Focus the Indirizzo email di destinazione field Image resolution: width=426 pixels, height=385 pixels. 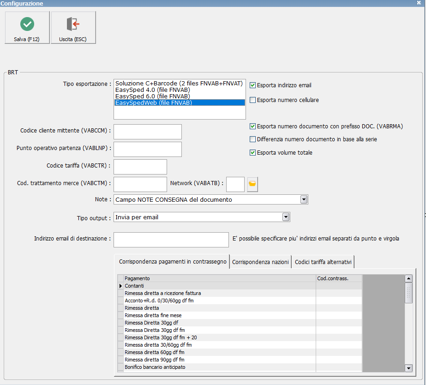point(171,240)
